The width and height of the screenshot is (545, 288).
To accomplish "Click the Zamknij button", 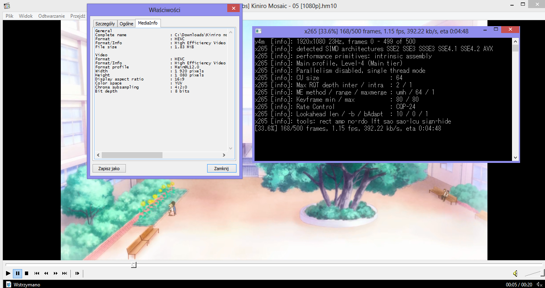I will coord(222,169).
